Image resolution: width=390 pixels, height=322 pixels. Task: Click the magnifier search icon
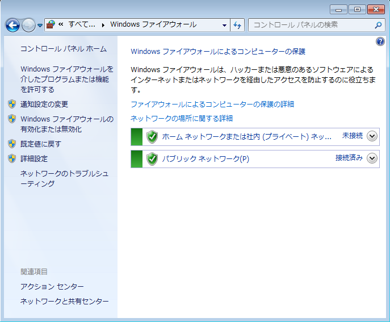click(378, 25)
